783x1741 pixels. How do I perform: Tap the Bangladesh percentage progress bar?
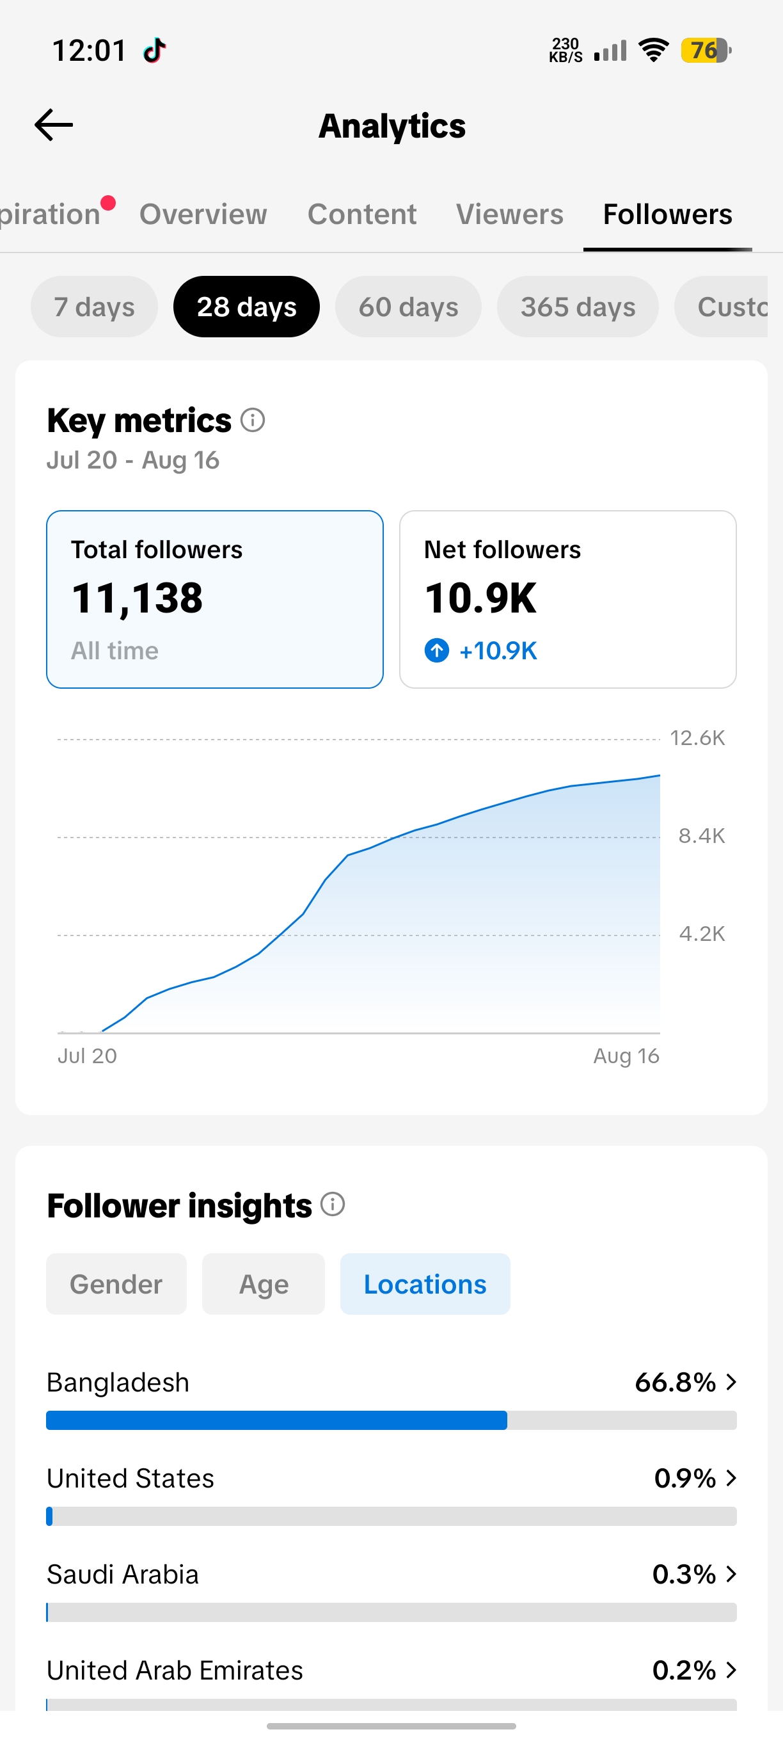391,1420
